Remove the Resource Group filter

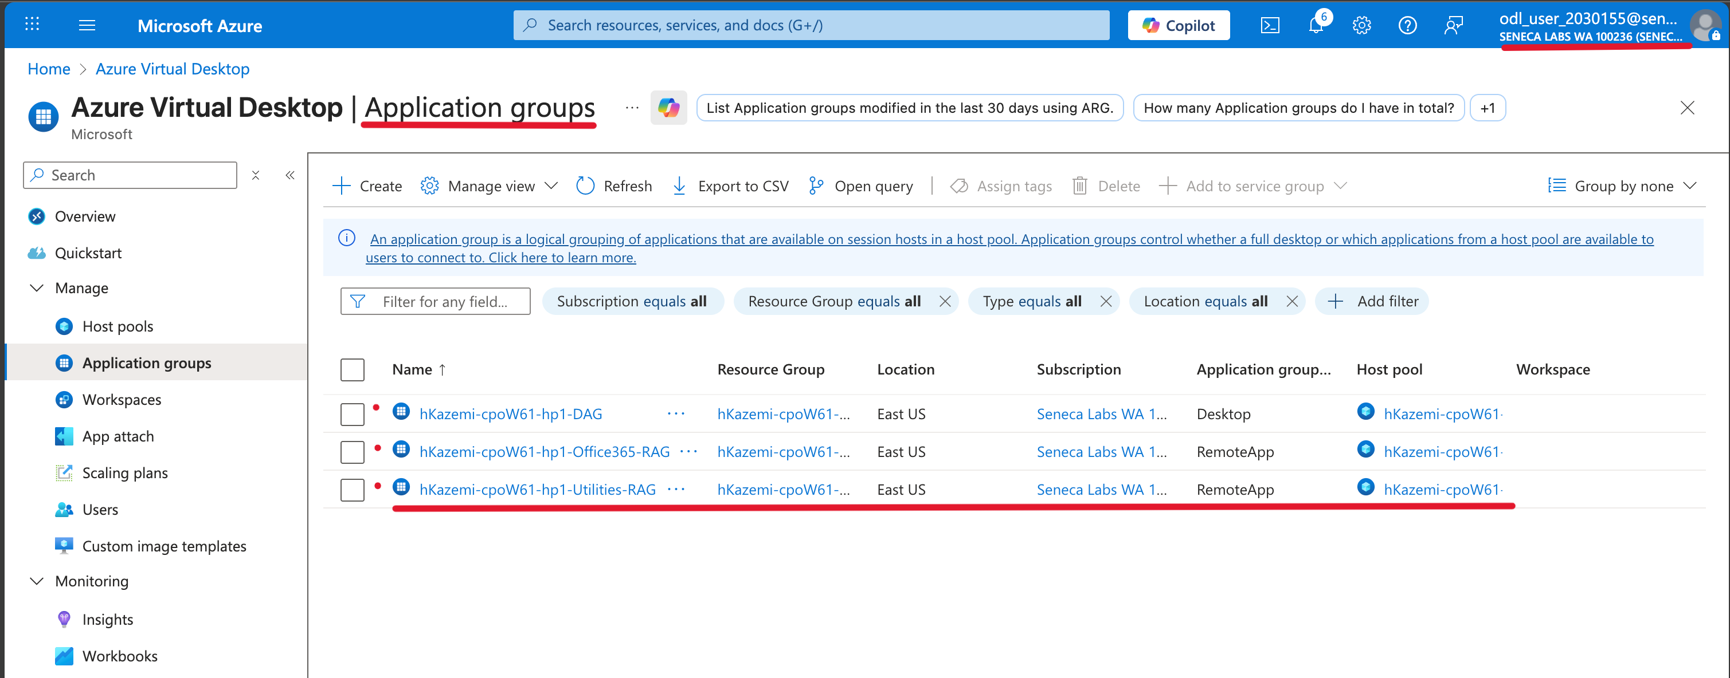pos(944,301)
